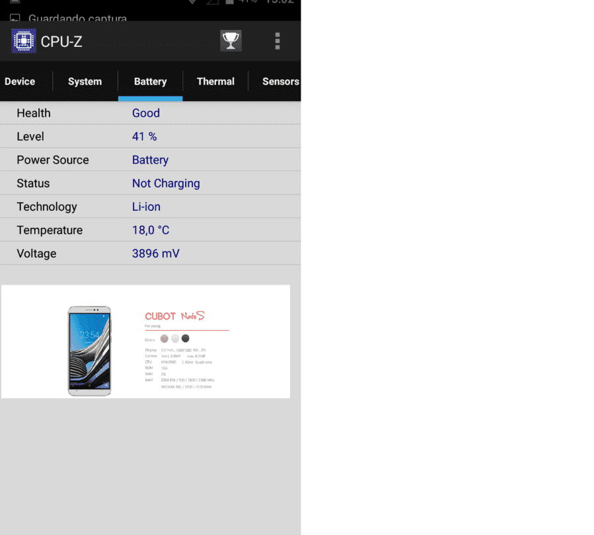Screen dimensions: 594x535
Task: Open the three-dot overflow menu
Action: (x=278, y=41)
